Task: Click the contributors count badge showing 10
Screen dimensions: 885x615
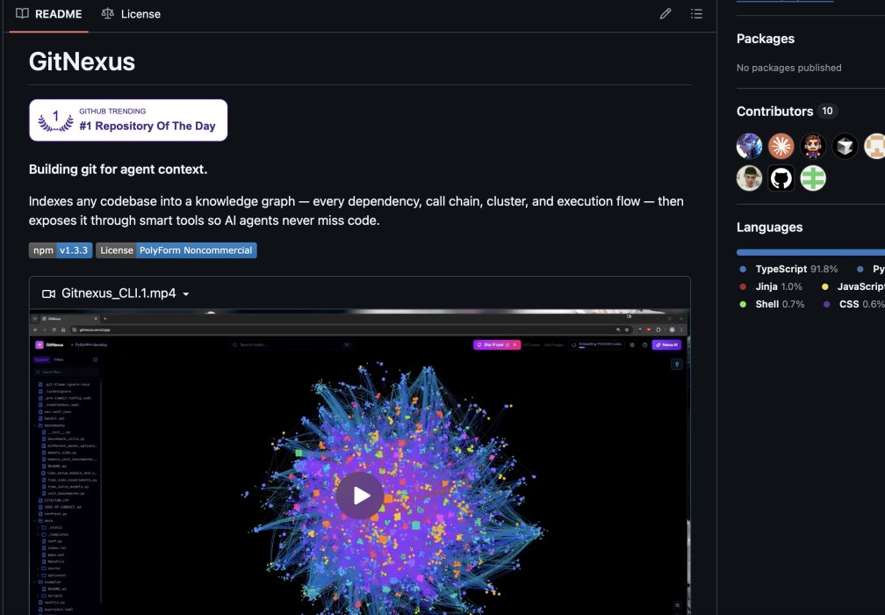Action: pyautogui.click(x=827, y=112)
